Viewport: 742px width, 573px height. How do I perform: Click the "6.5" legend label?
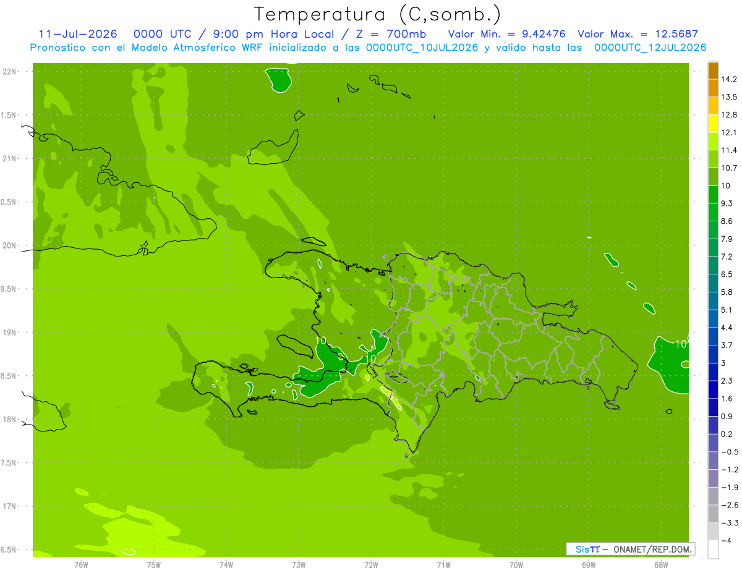tap(727, 274)
